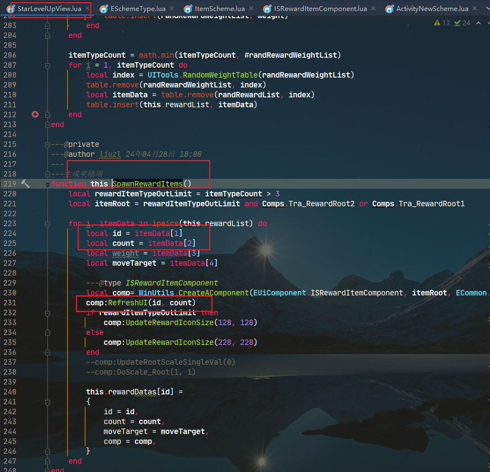This screenshot has height=472, width=490.
Task: Toggle the fold marker on line 236
Action: [47, 353]
